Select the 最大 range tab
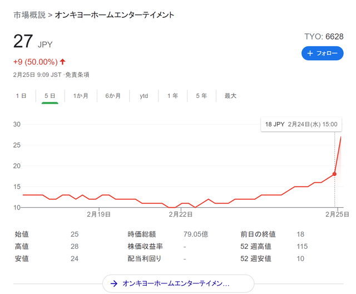The height and width of the screenshot is (294, 356). tap(230, 96)
